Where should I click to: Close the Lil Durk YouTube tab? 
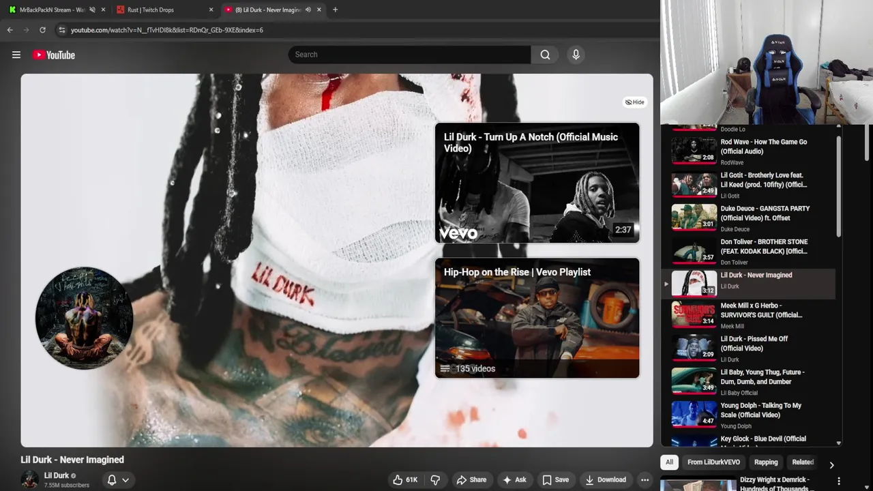pos(319,10)
